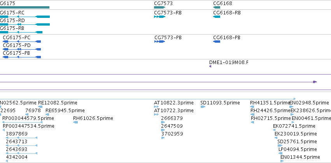Click the 2666379 EST feature arrow

(163, 122)
